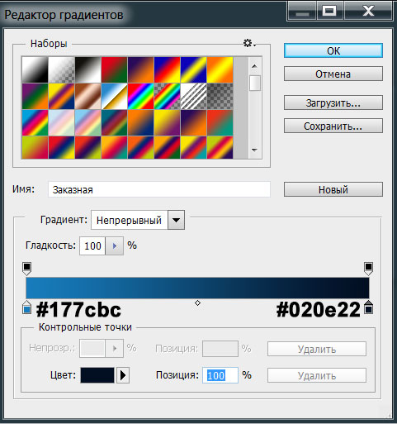Viewport: 397px width, 424px height.
Task: Choose the neutral density gray preset
Action: 220,97
